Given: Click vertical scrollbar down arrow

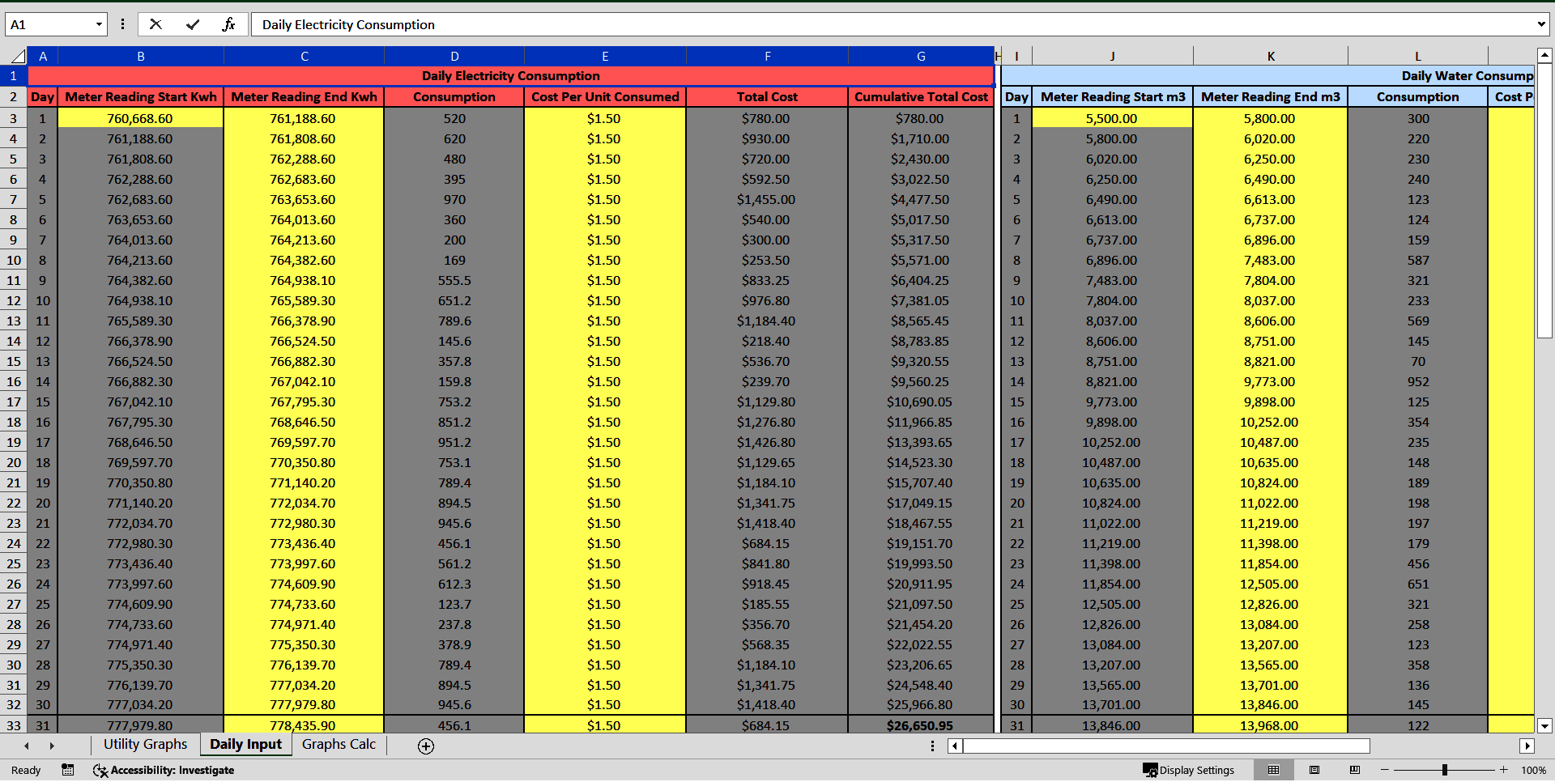Looking at the screenshot, I should click(1544, 726).
